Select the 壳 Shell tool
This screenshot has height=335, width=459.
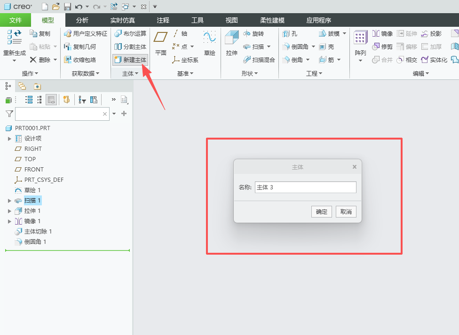pyautogui.click(x=326, y=47)
